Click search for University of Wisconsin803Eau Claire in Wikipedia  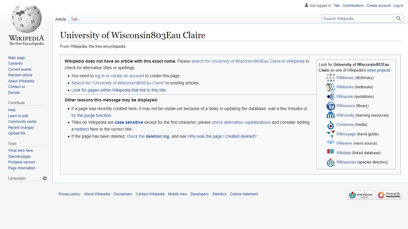(x=248, y=61)
